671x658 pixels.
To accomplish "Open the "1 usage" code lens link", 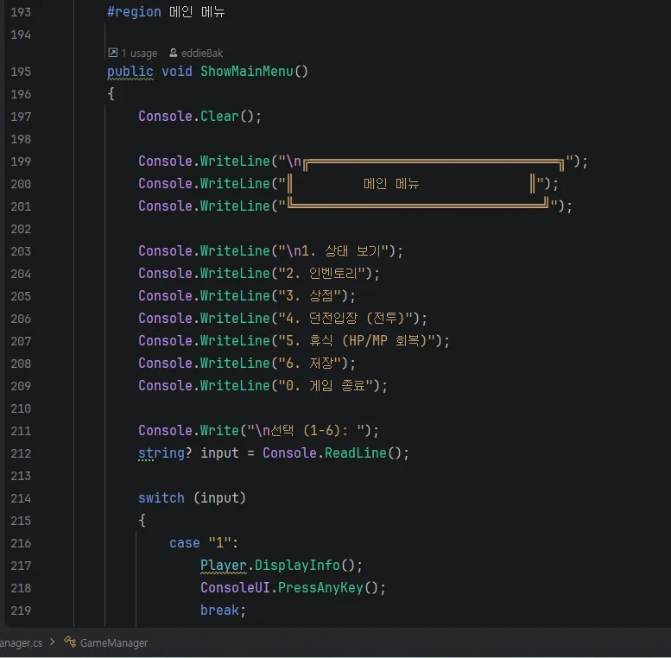I will point(139,53).
